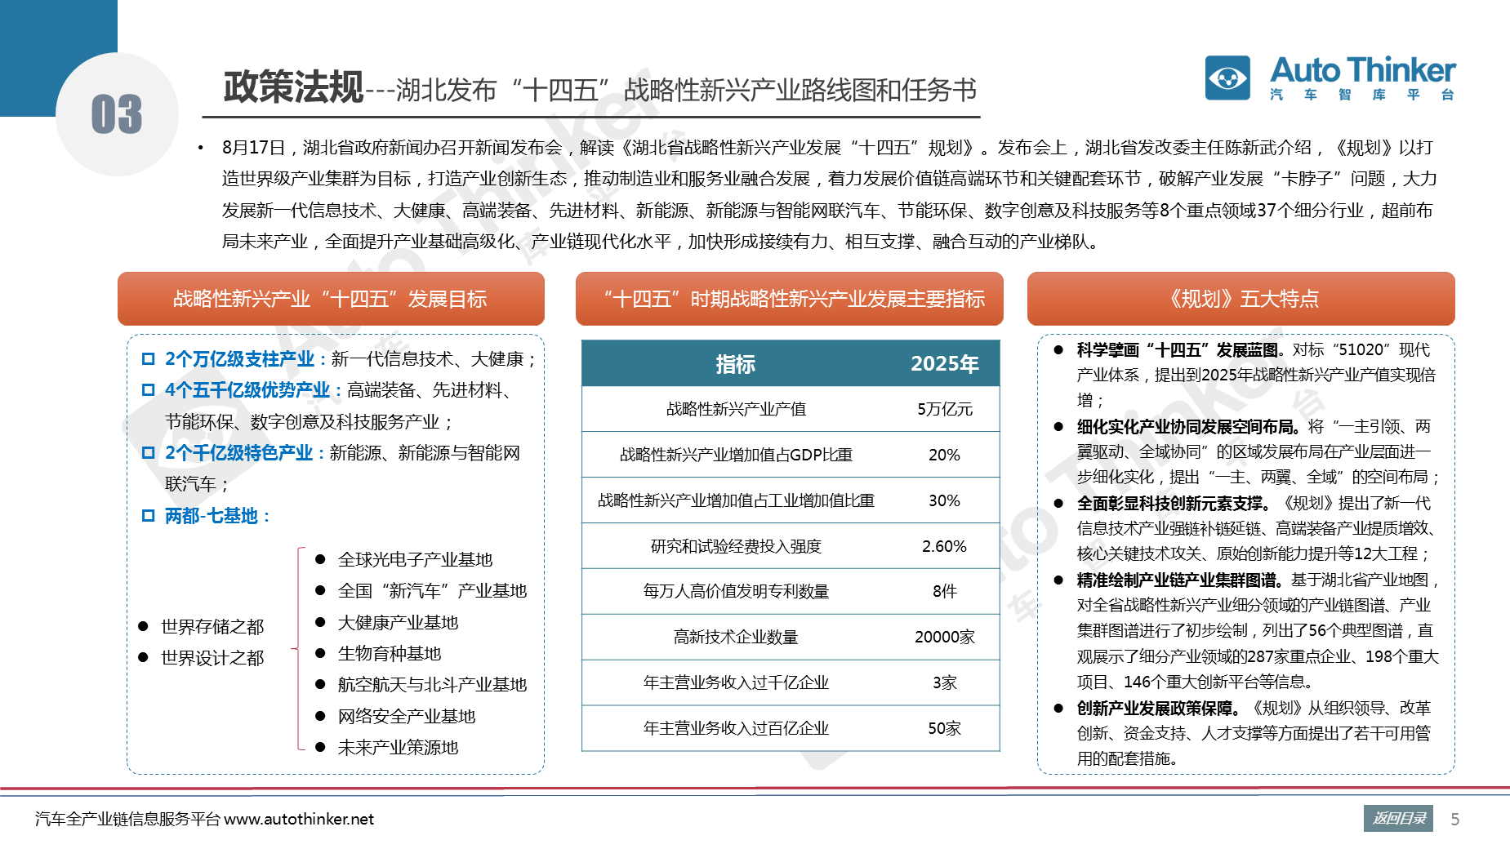Select the "十四五"时期战略性新兴产业发展主要指标 header
The width and height of the screenshot is (1510, 849).
coord(790,299)
